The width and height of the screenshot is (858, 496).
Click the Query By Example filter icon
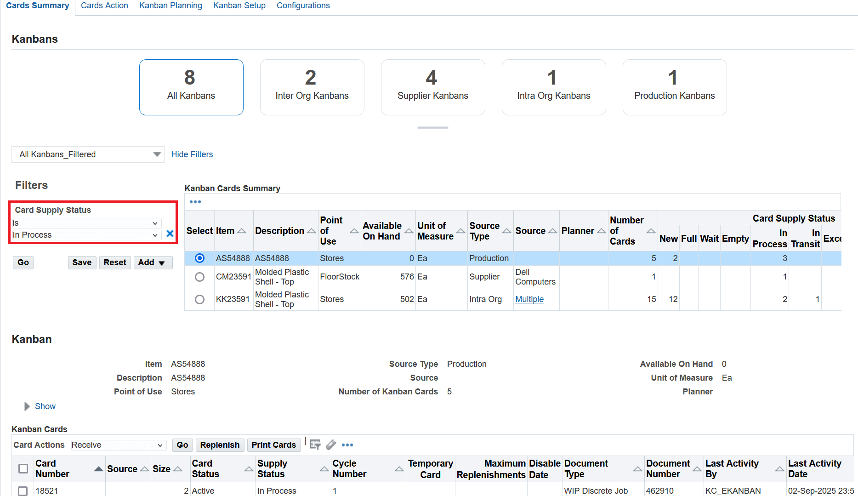click(x=315, y=445)
